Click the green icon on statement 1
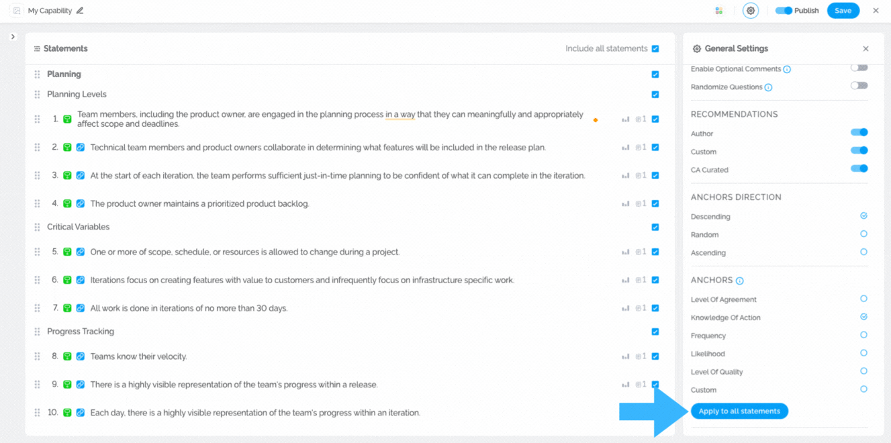The image size is (891, 443). [x=67, y=119]
